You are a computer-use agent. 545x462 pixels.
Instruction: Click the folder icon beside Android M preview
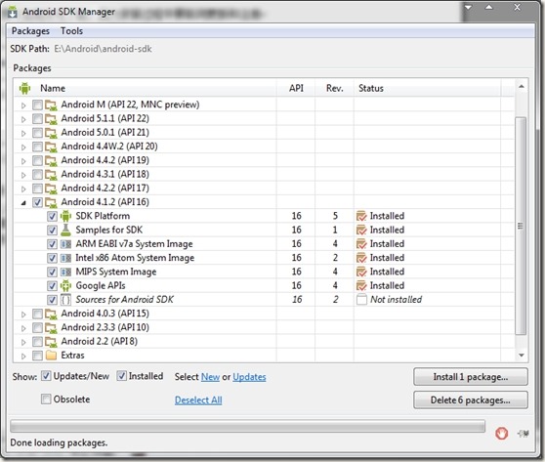(51, 105)
